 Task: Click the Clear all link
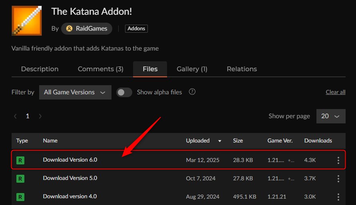[x=336, y=92]
